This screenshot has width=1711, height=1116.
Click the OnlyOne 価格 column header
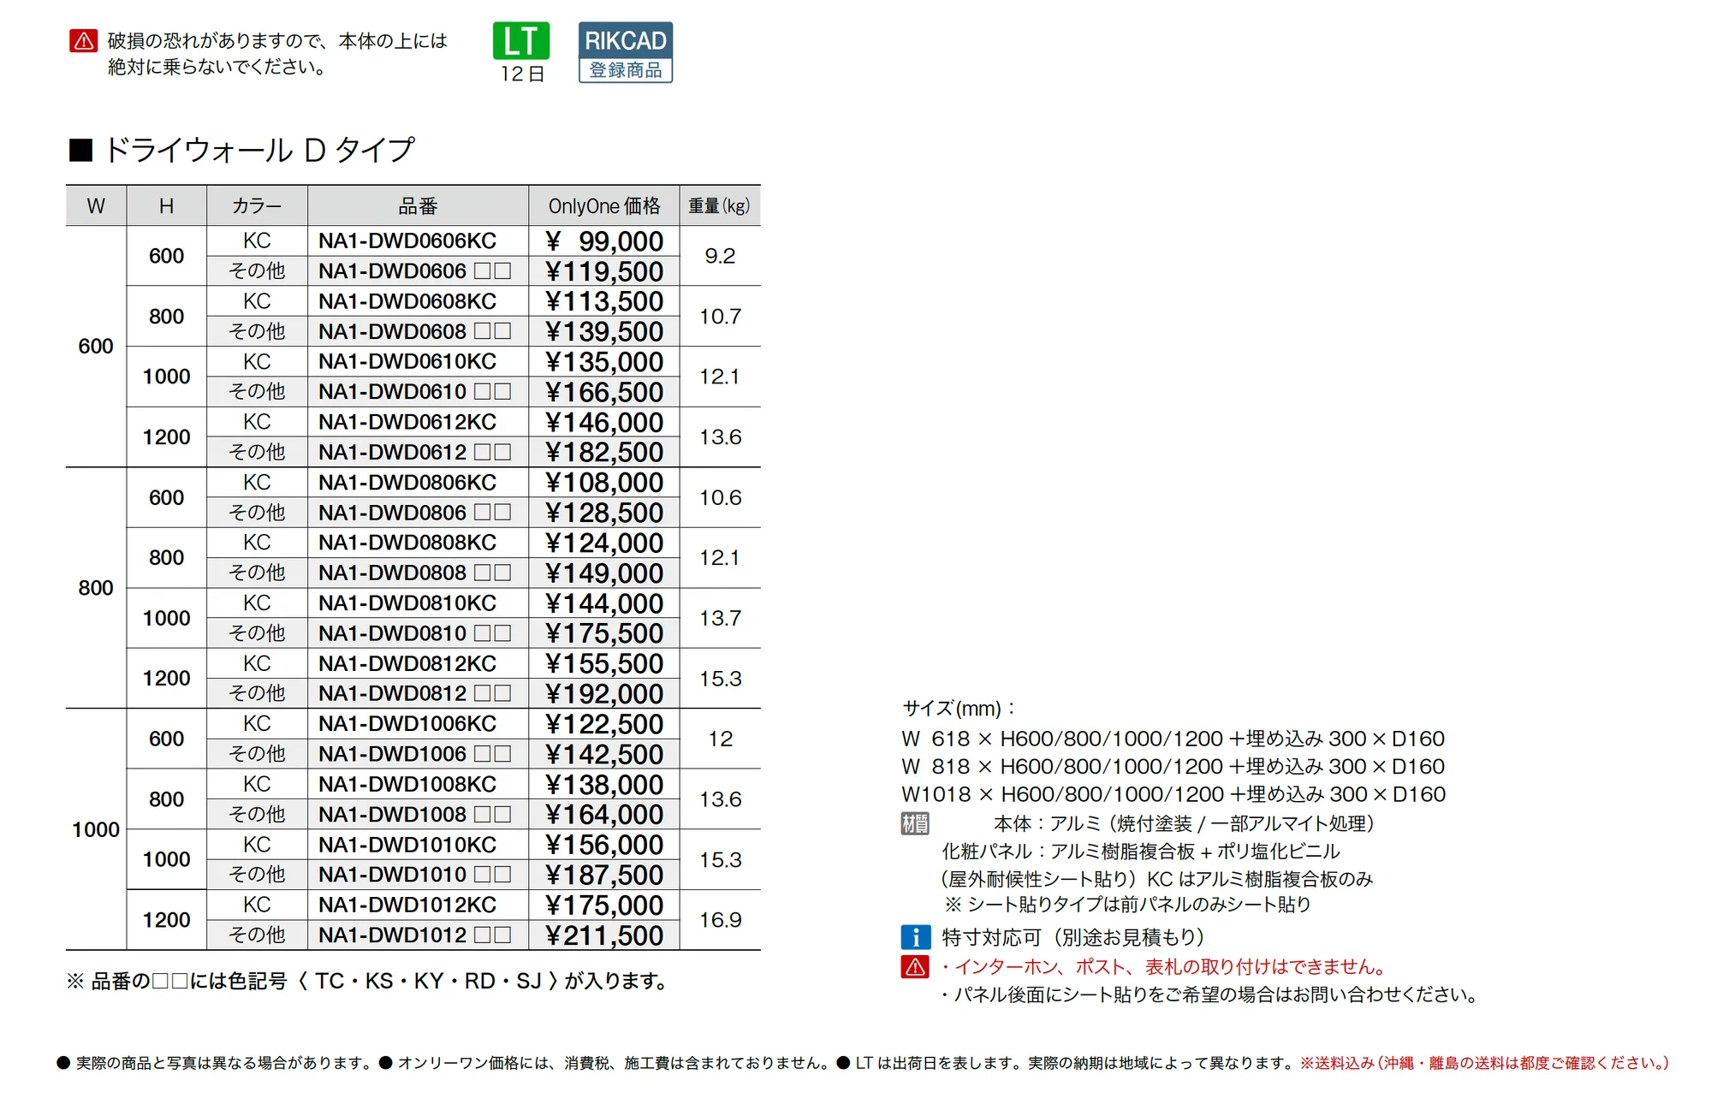click(604, 206)
